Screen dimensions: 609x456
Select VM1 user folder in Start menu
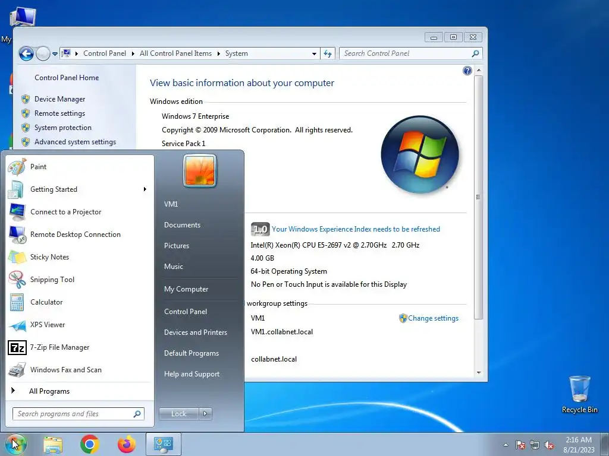[x=171, y=204]
